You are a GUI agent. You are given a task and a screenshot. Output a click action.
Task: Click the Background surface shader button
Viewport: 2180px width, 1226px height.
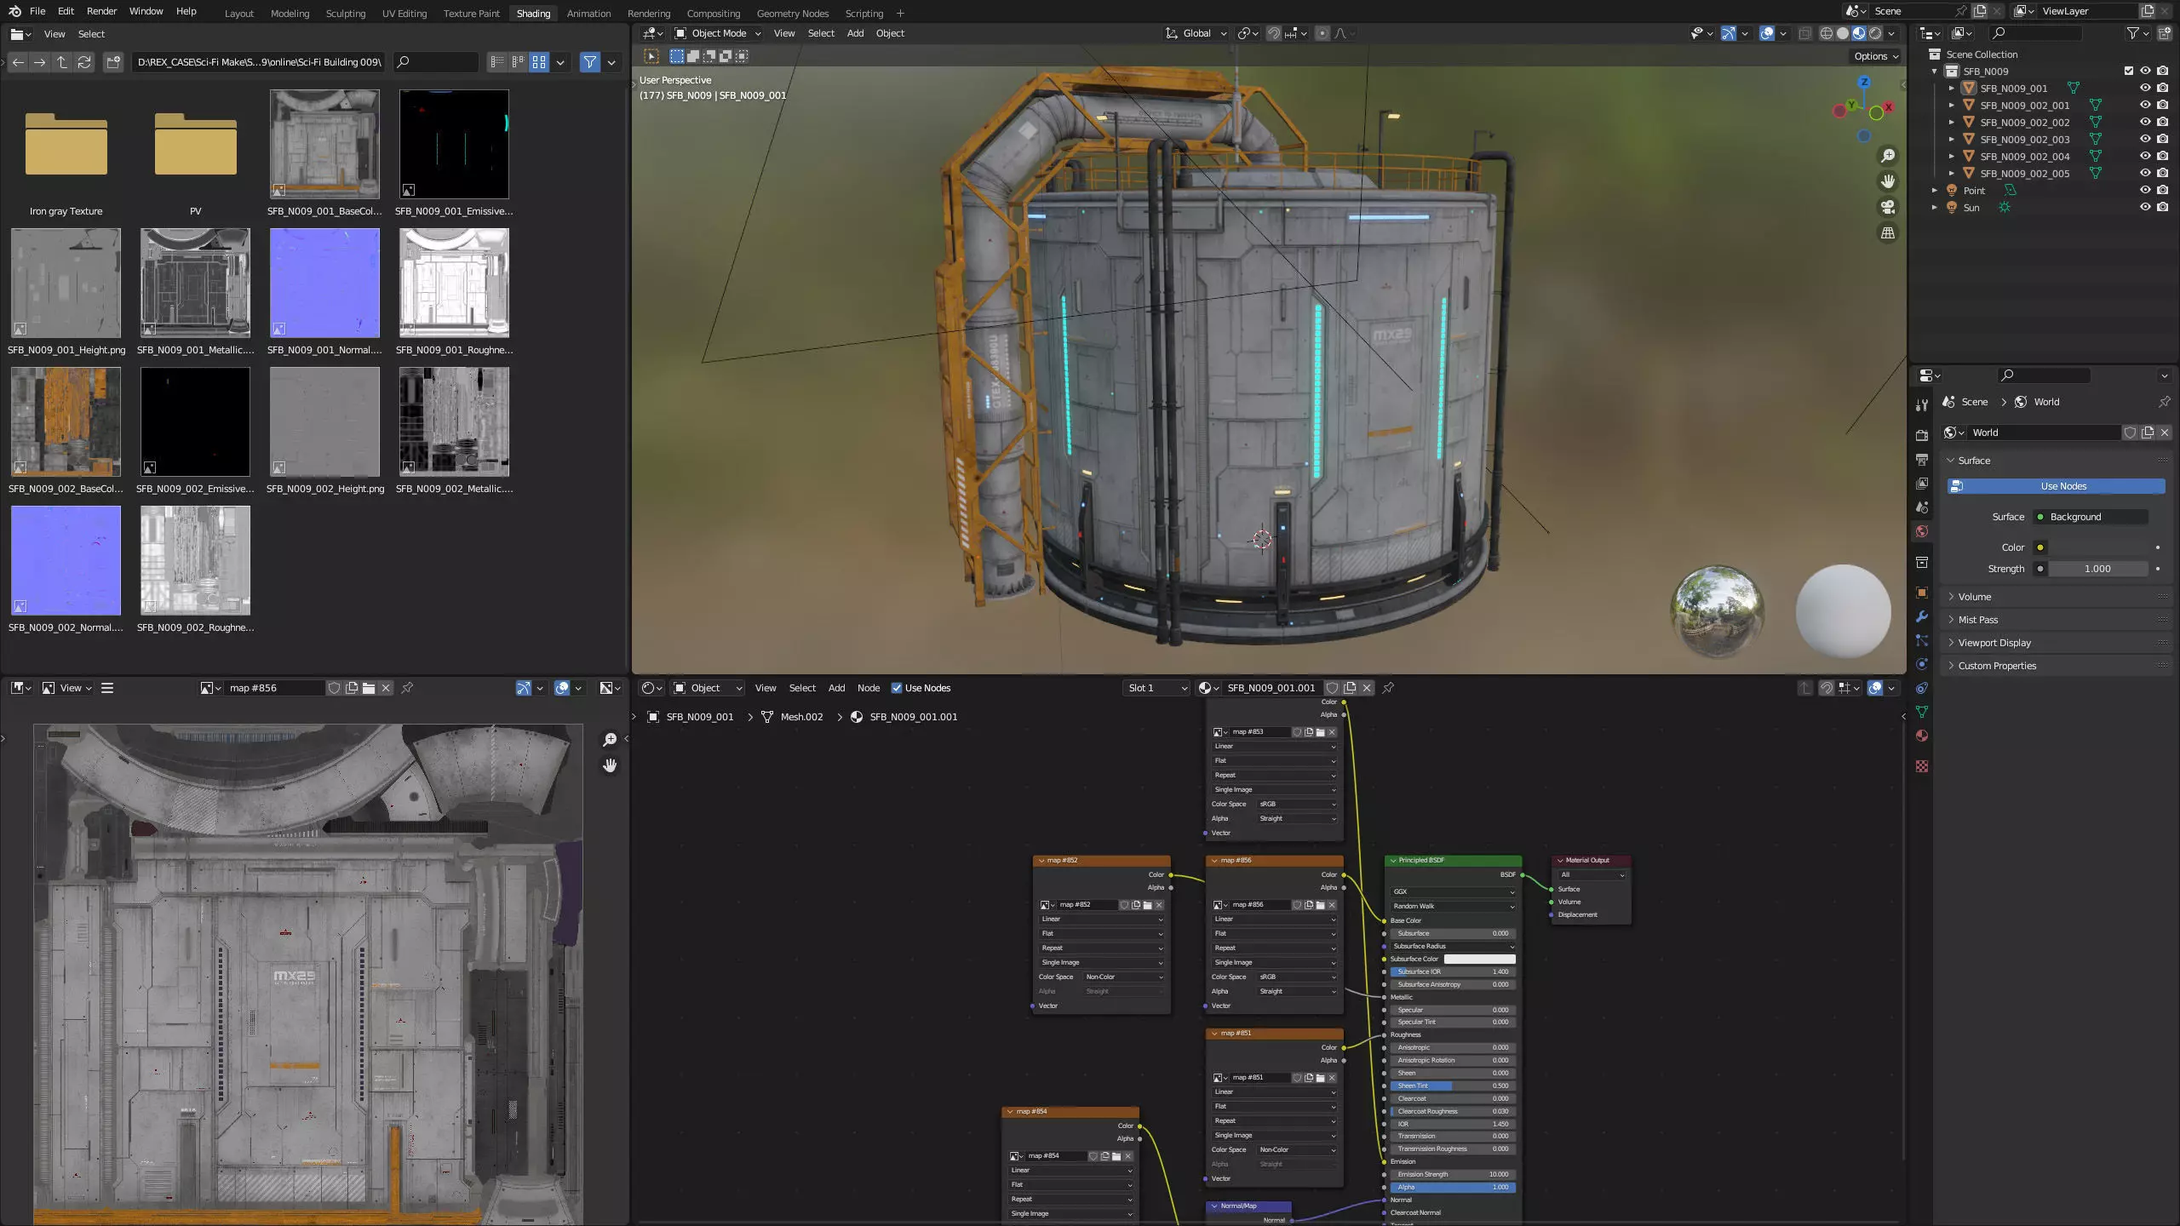(x=2090, y=517)
